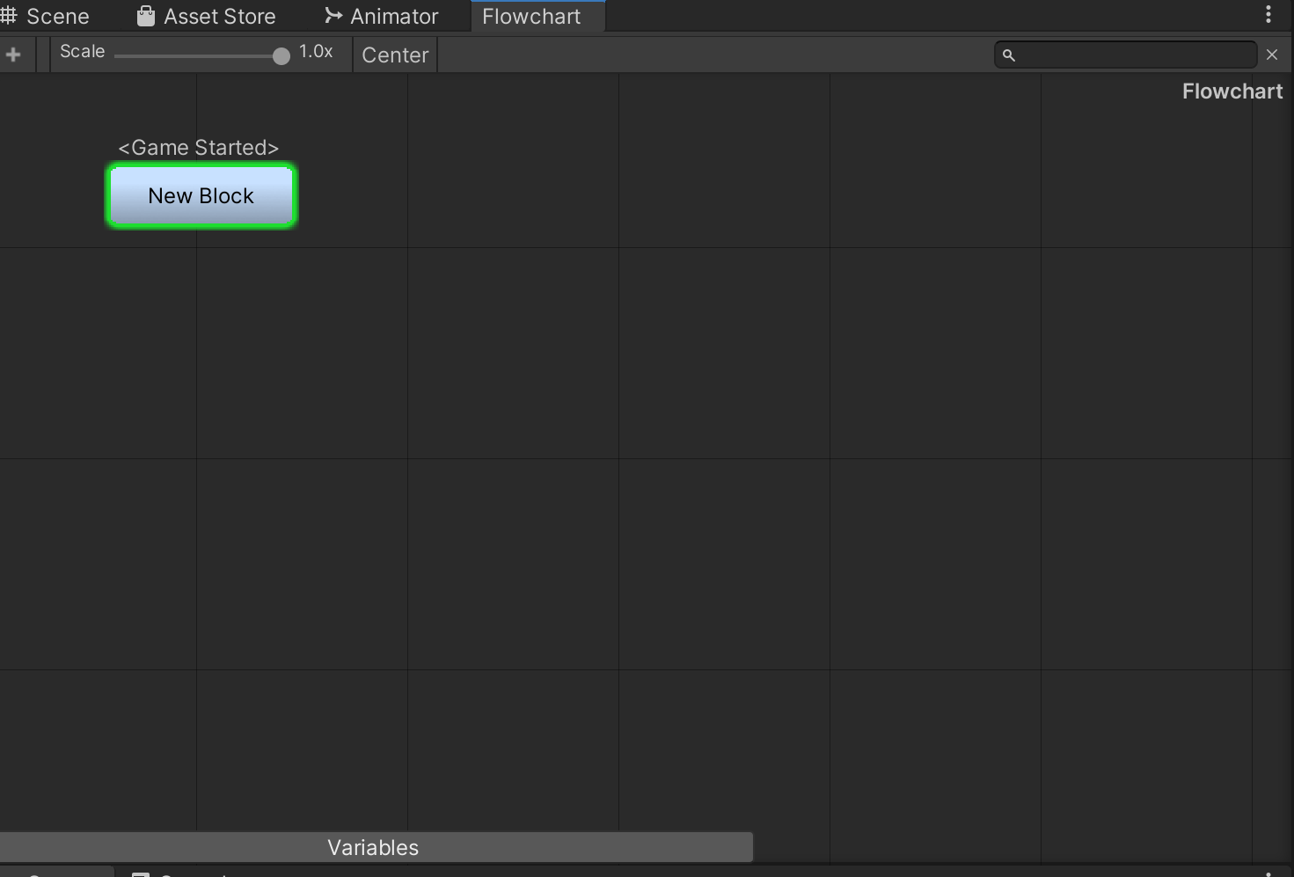The image size is (1294, 877).
Task: Click the Scale label
Action: pyautogui.click(x=82, y=52)
